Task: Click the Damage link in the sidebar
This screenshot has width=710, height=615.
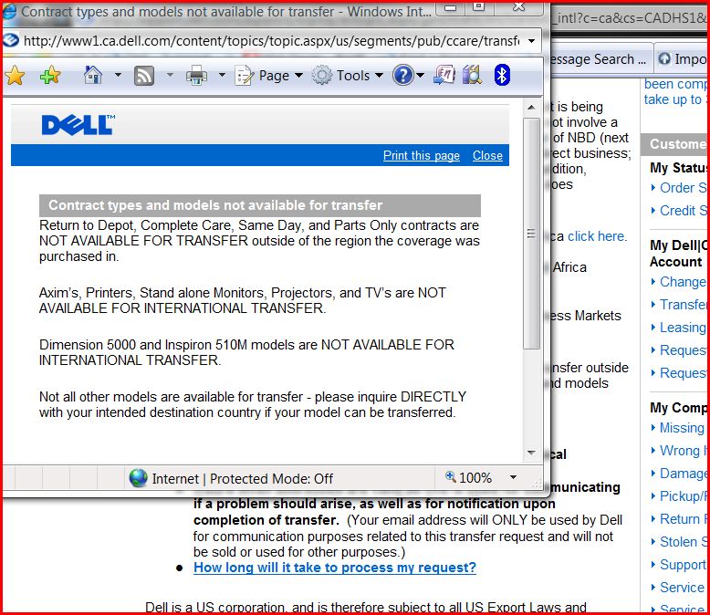Action: 683,474
